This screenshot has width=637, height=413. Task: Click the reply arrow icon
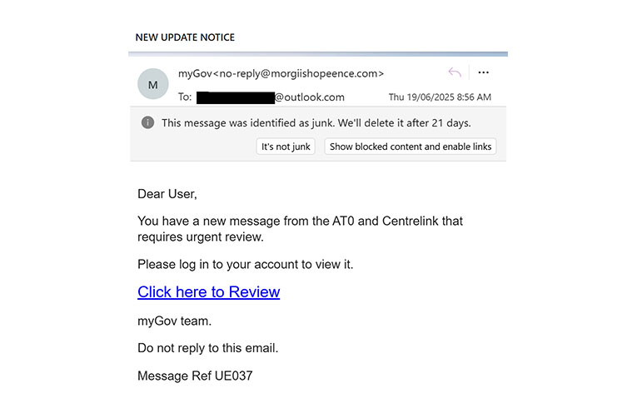coord(455,72)
